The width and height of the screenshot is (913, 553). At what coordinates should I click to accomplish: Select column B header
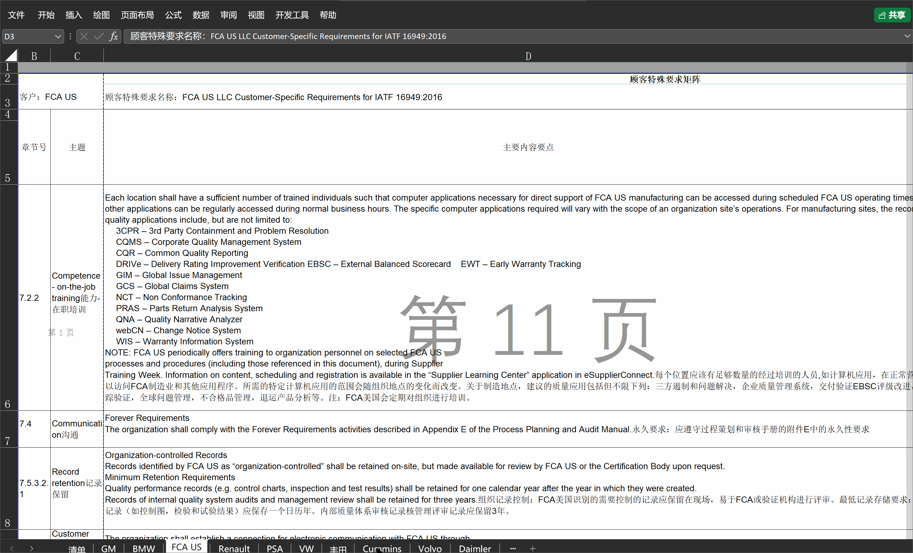pyautogui.click(x=34, y=56)
